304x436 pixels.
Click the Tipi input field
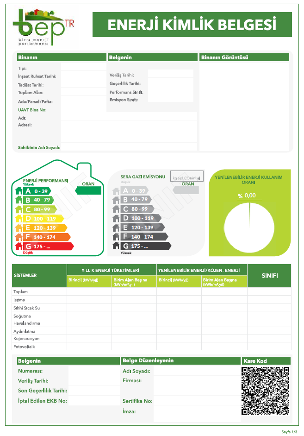83,67
